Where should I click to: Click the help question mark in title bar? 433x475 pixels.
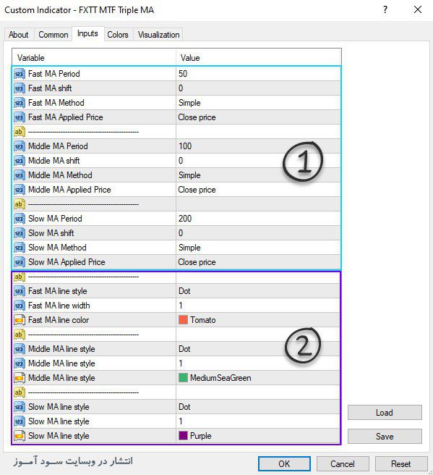(x=385, y=9)
